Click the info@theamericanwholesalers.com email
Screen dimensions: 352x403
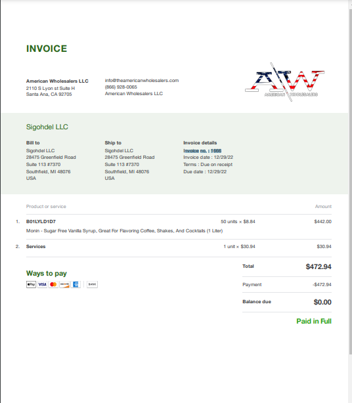pos(142,81)
